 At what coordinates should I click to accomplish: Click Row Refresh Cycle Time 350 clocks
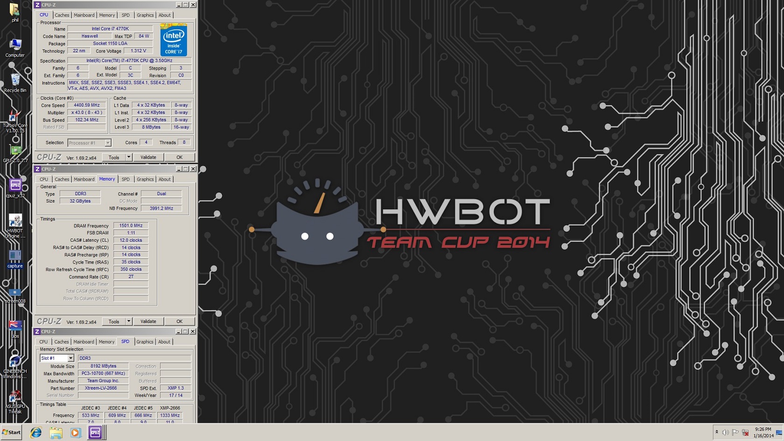(131, 269)
